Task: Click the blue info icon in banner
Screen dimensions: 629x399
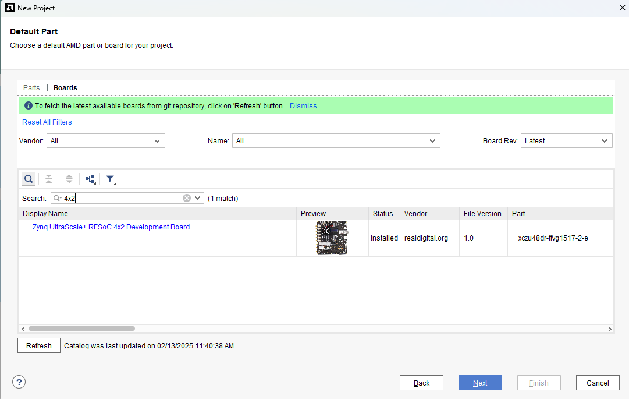Action: pos(29,106)
